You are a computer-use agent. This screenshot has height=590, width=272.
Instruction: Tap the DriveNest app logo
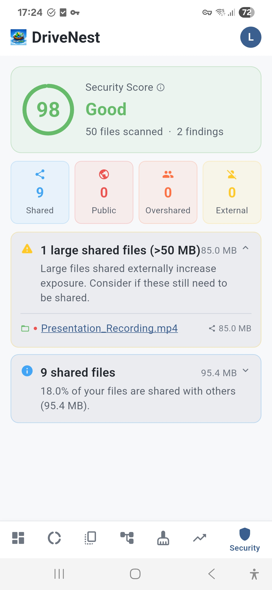point(18,37)
